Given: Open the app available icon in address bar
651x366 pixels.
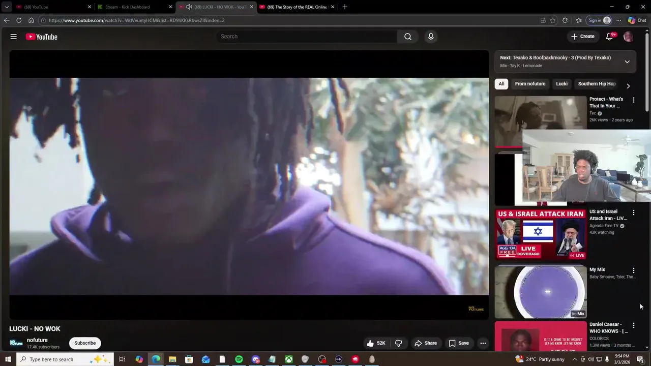Looking at the screenshot, I should coord(543,20).
